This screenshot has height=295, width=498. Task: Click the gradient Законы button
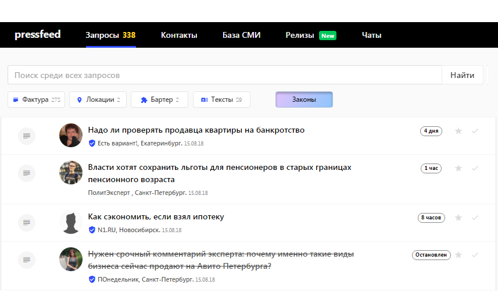[304, 99]
